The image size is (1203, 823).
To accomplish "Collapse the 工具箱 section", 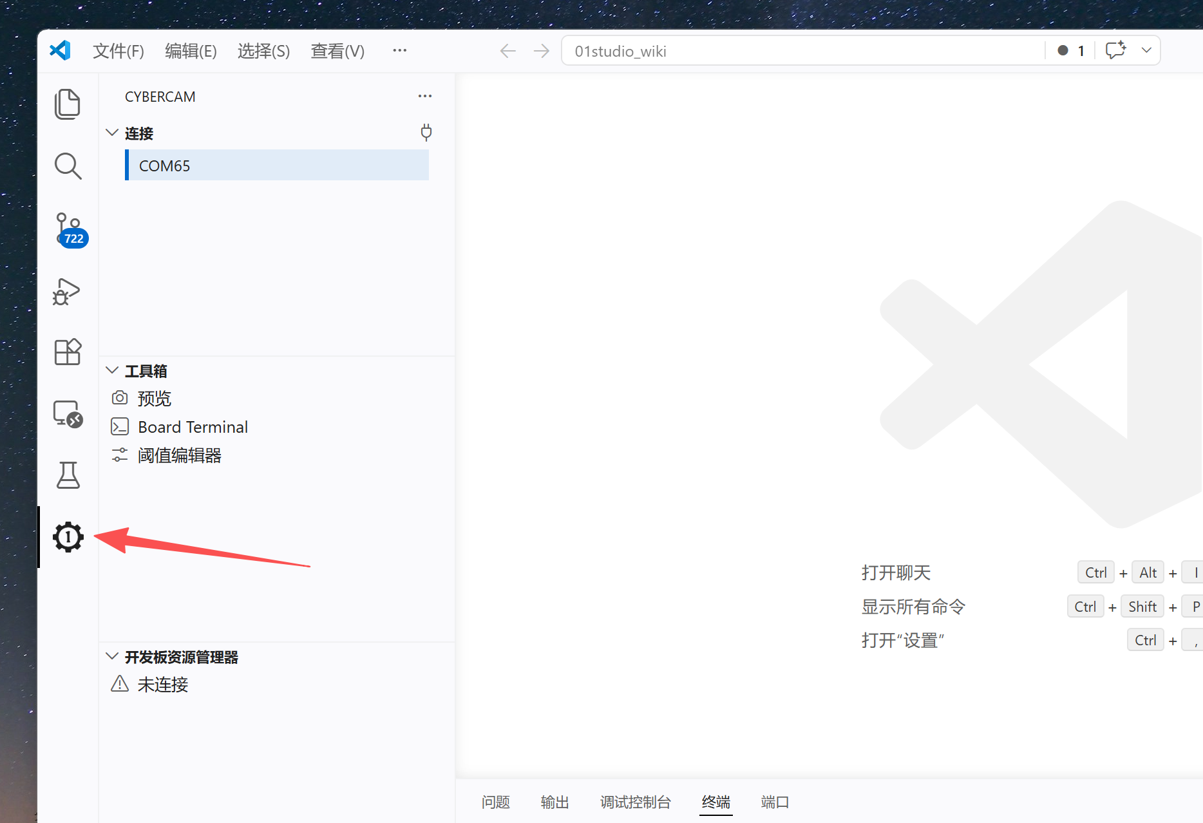I will click(x=112, y=370).
